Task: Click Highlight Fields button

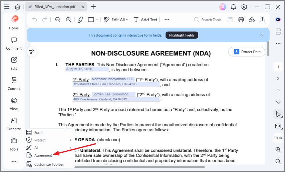Action: [182, 35]
